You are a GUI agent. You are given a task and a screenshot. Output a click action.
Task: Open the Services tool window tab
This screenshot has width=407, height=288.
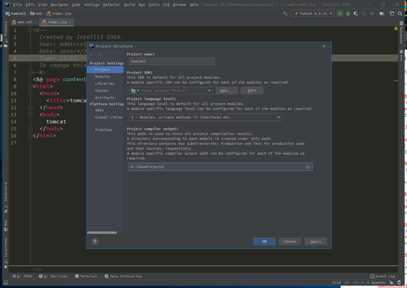53,276
